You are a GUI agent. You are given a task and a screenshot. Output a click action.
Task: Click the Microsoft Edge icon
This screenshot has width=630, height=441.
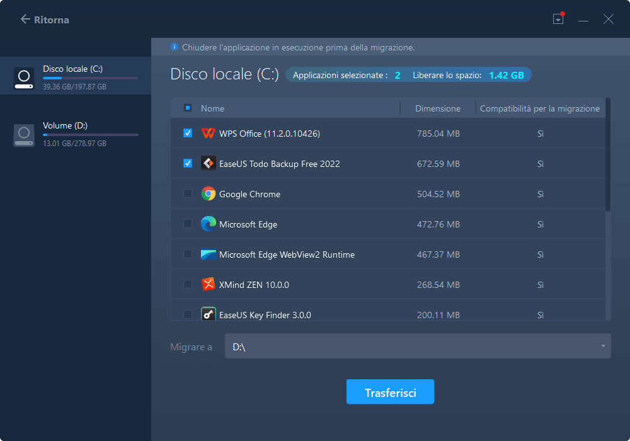click(x=208, y=224)
